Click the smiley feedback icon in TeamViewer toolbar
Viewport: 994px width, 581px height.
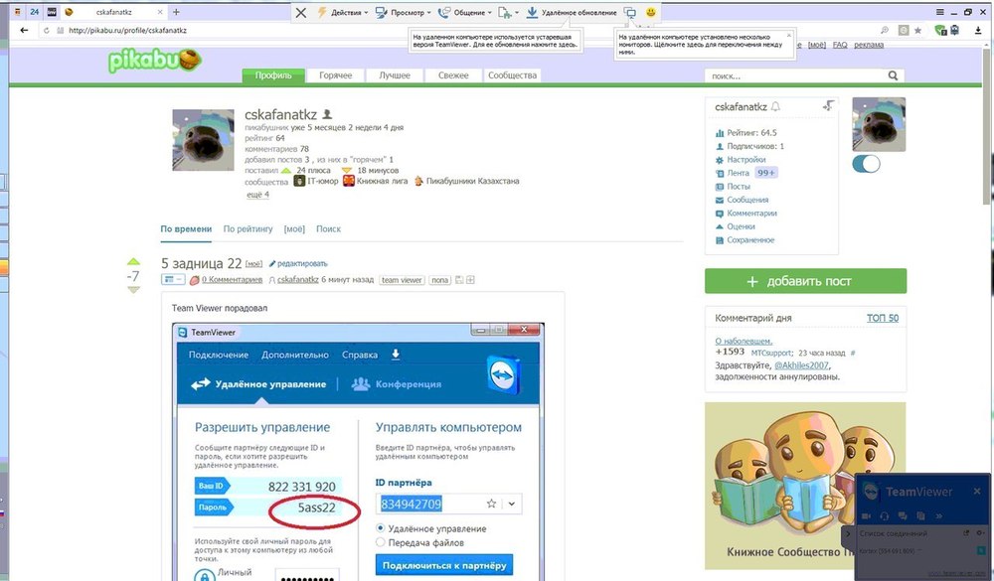pos(651,13)
